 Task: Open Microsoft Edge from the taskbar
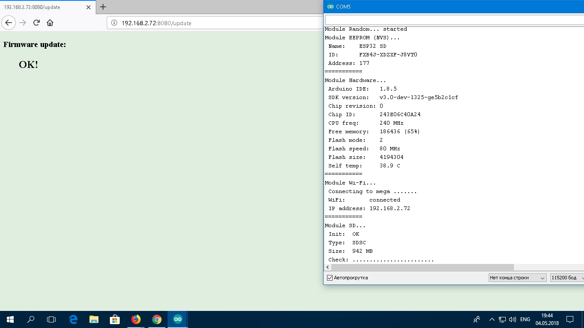[73, 319]
